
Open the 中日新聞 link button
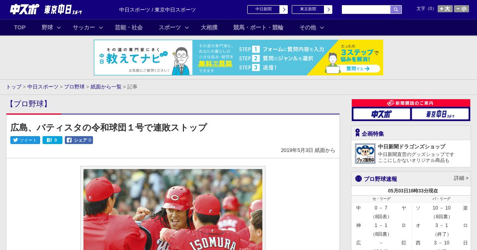pos(263,10)
